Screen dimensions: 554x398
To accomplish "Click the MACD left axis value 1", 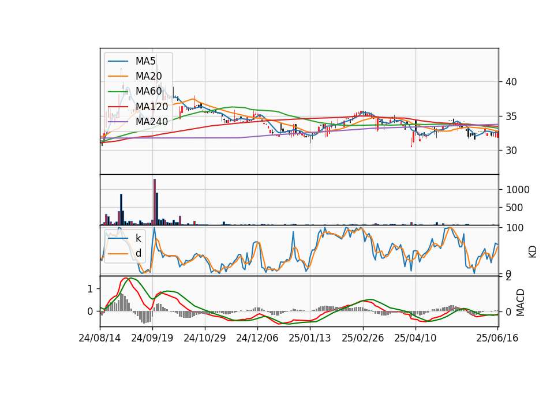I will pos(90,289).
